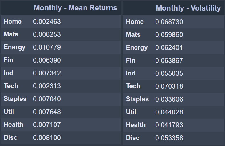This screenshot has height=146, width=225.
Task: Click the Monthly - Volatility column header
Action: (x=188, y=8)
